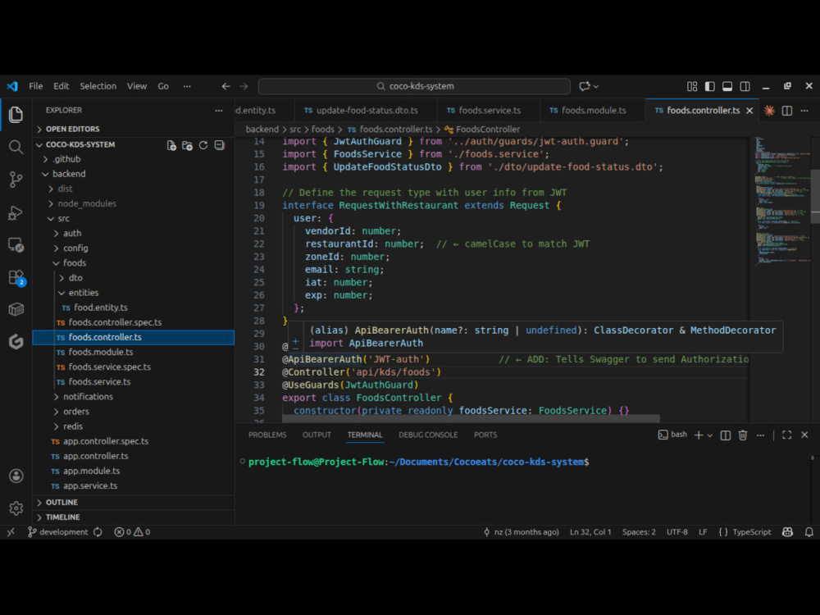Synchronize changes icon in status bar
The height and width of the screenshot is (615, 820).
pos(98,532)
